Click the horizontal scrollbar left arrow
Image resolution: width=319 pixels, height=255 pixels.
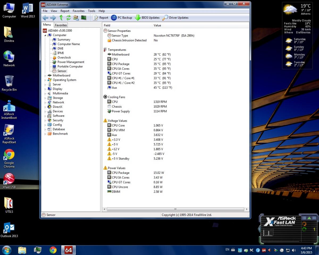coord(104,209)
